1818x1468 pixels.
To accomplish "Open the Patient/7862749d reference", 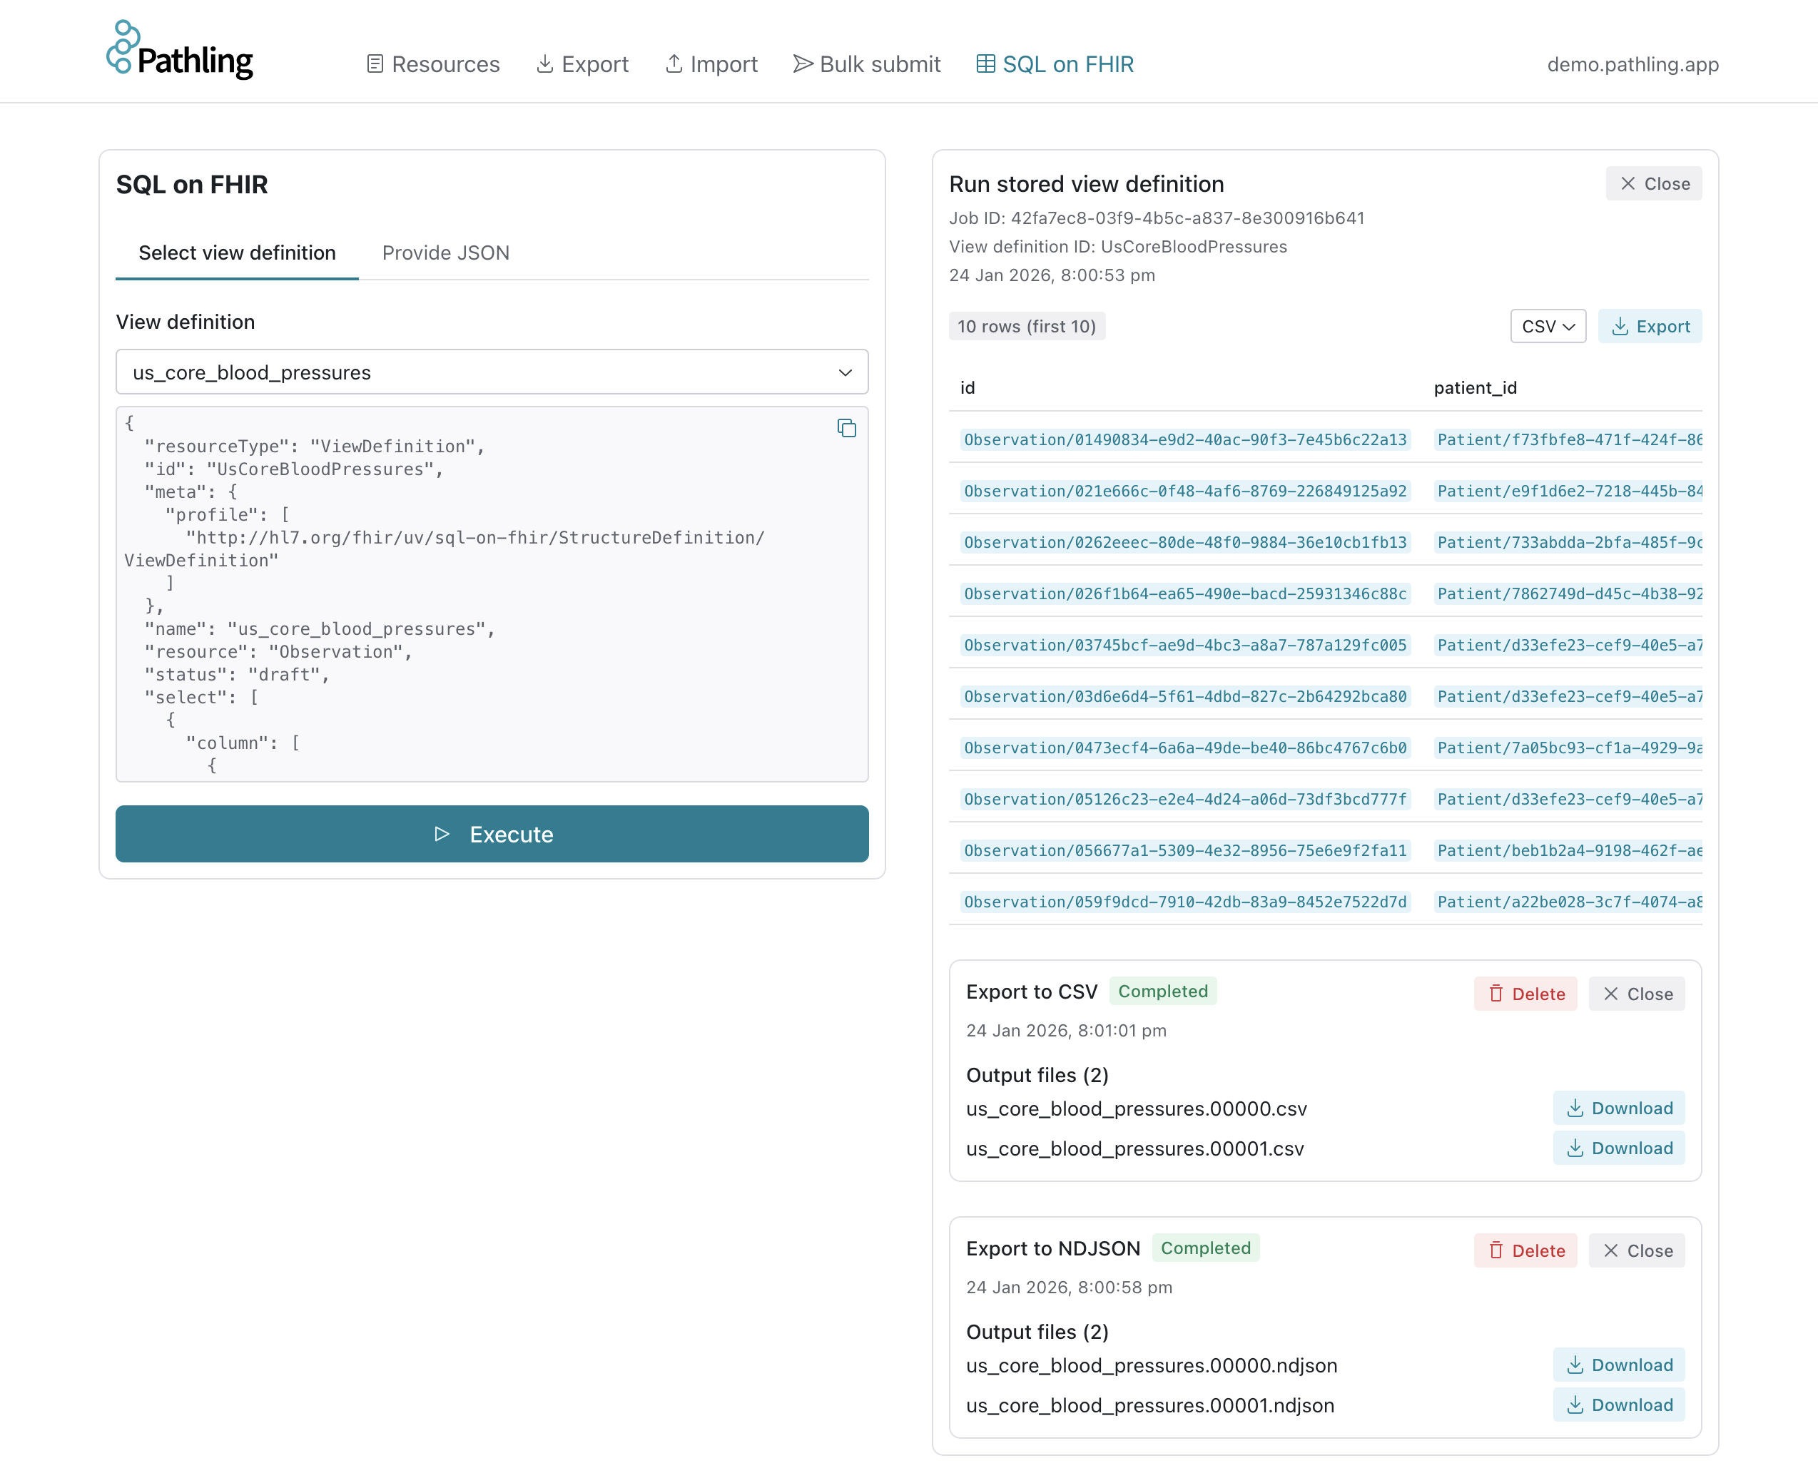I will pos(1568,593).
